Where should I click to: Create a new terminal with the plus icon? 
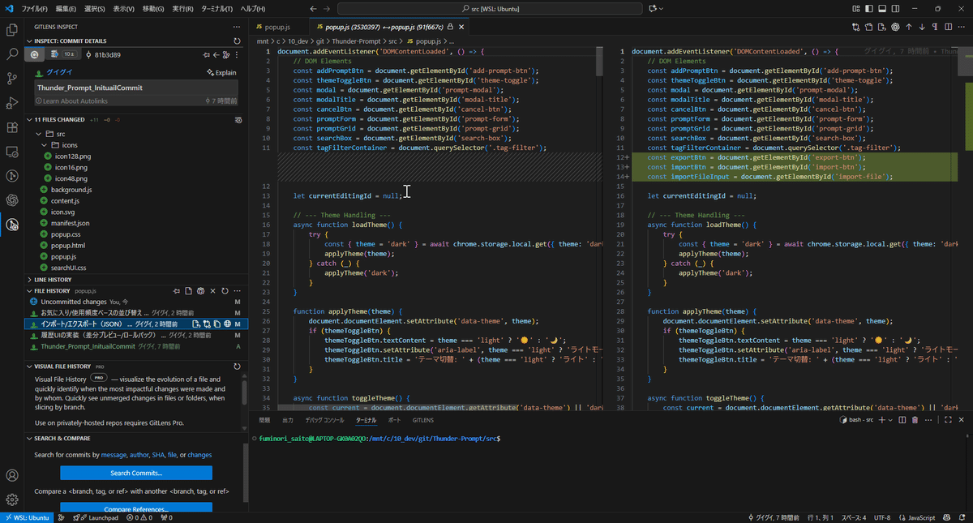pos(882,420)
